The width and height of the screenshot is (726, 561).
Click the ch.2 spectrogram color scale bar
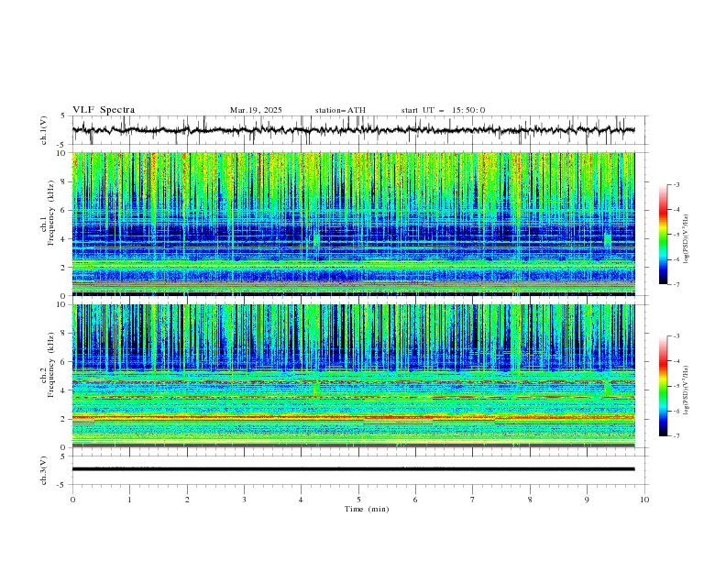click(x=663, y=386)
